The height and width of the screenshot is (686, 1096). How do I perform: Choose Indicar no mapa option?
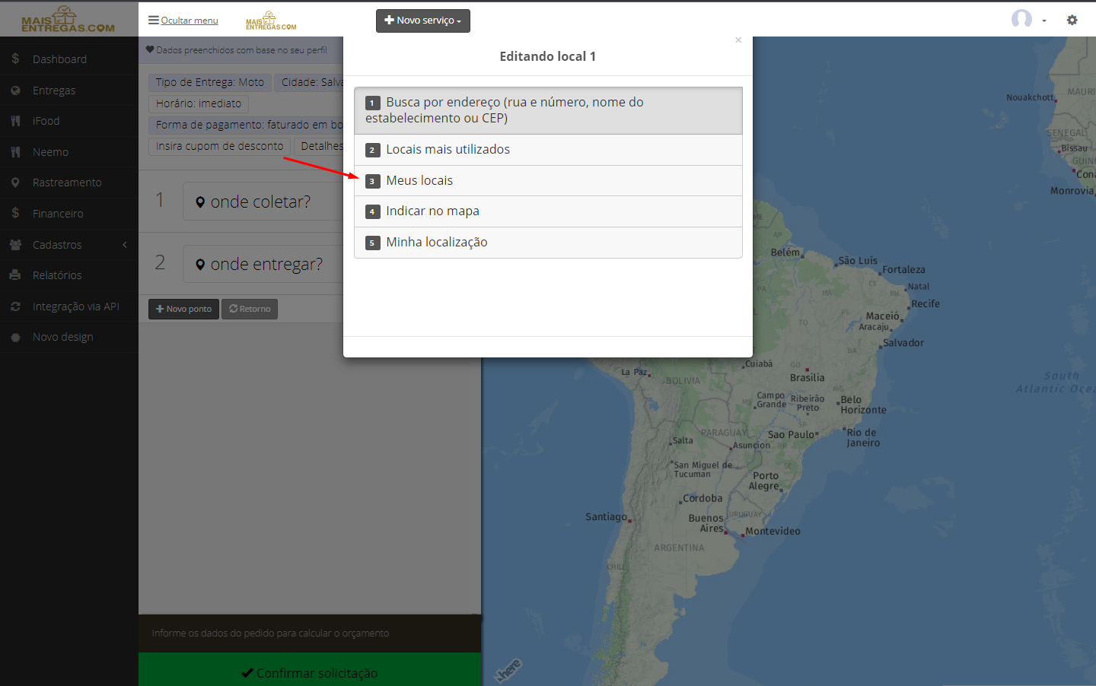click(x=548, y=211)
